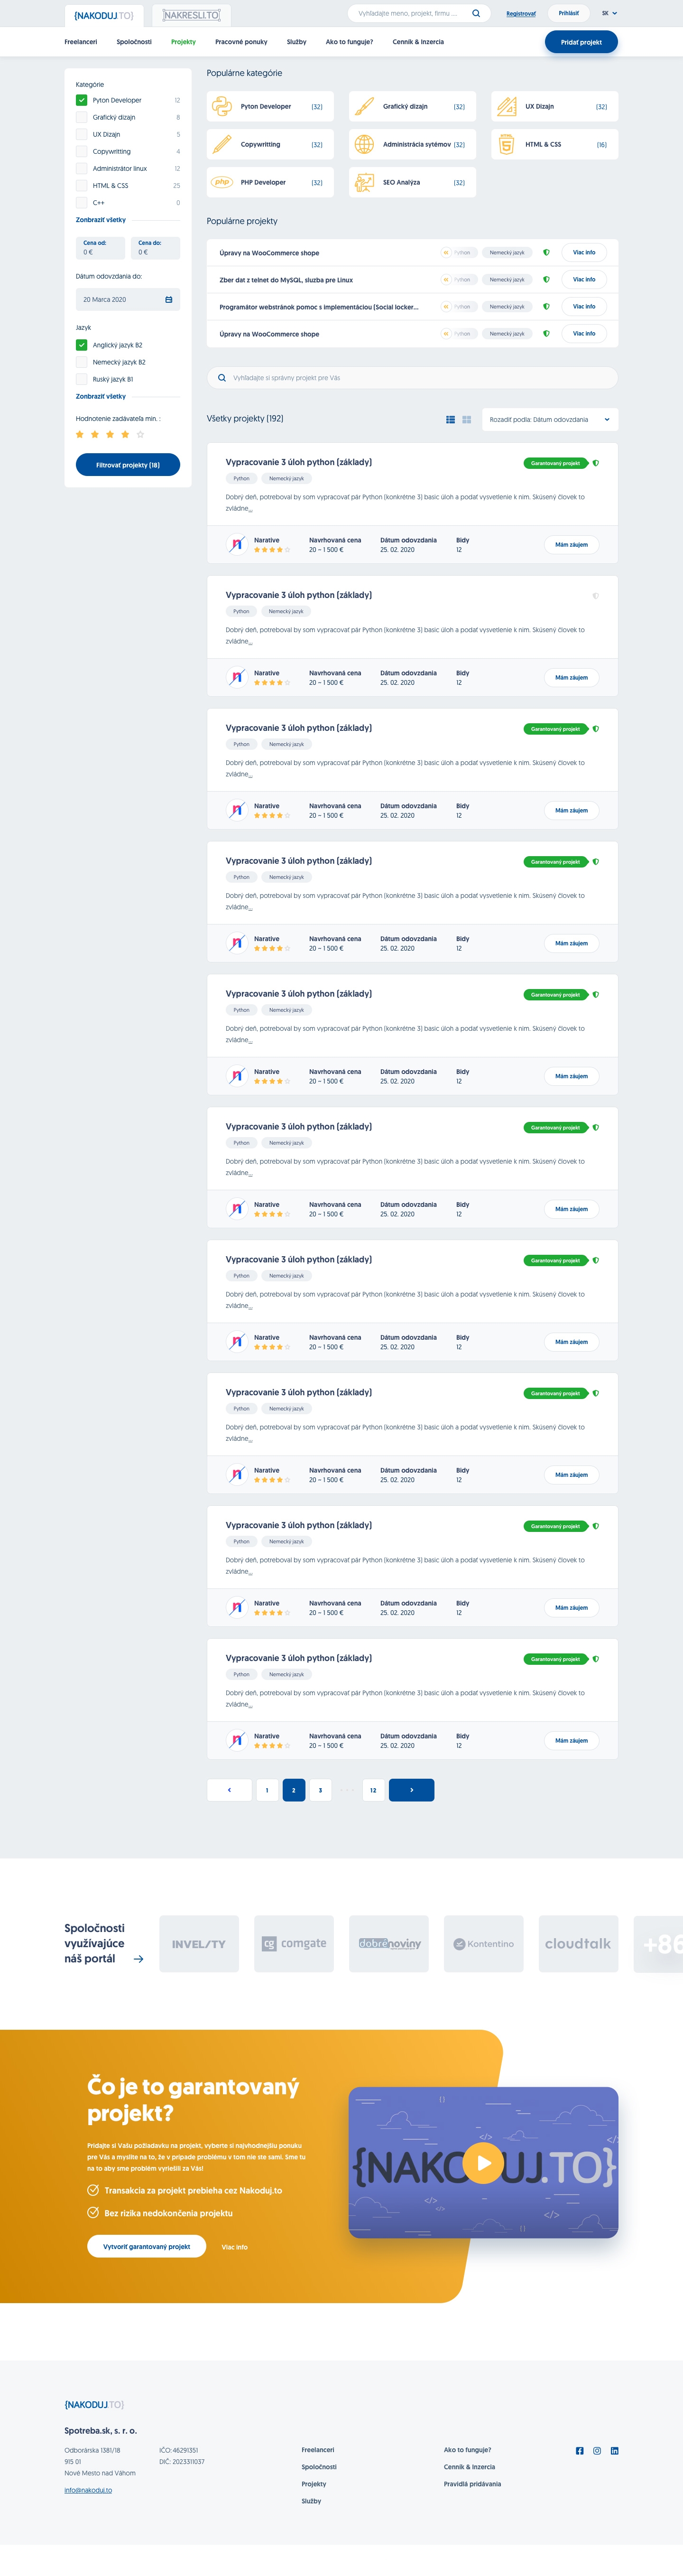Open Pracovné ponuky menu item
Screen dimensions: 683x2576
point(241,42)
